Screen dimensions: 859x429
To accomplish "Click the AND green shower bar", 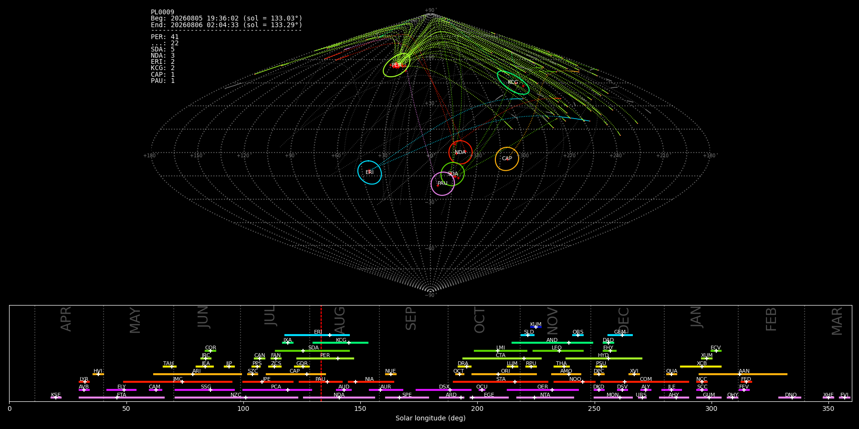I will coord(552,342).
